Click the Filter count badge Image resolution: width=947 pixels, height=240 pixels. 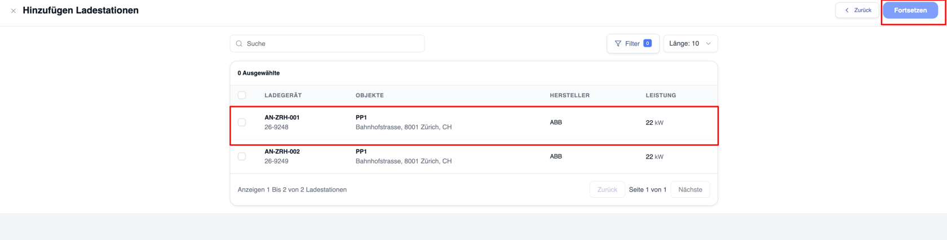[x=648, y=43]
